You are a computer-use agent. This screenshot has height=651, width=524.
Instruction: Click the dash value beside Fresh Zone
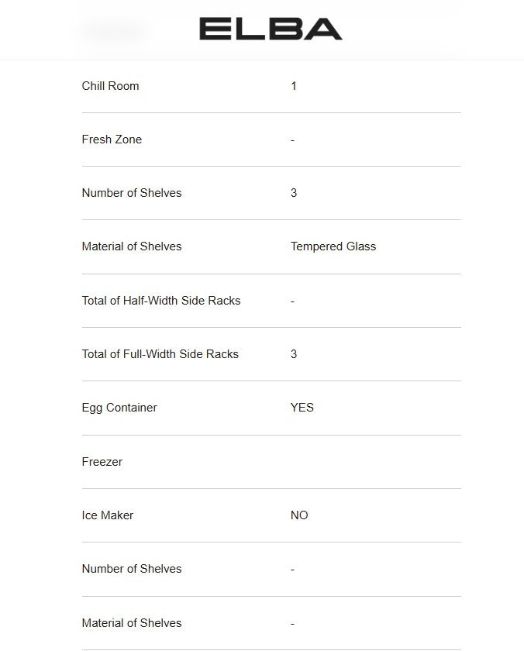point(292,140)
